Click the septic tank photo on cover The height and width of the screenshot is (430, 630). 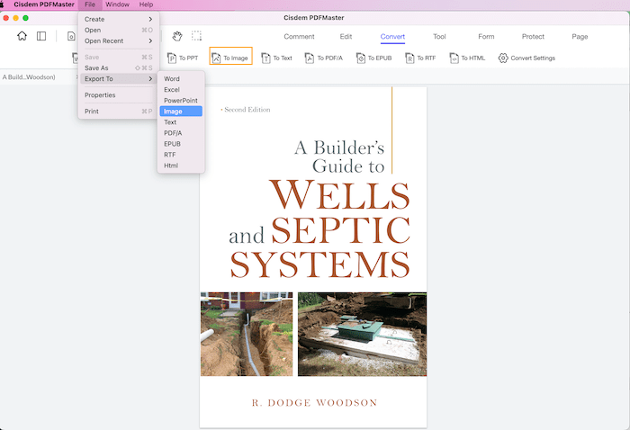[362, 334]
